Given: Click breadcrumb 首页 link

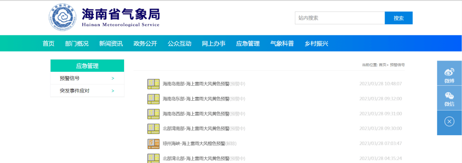Looking at the screenshot, I should tap(382, 65).
